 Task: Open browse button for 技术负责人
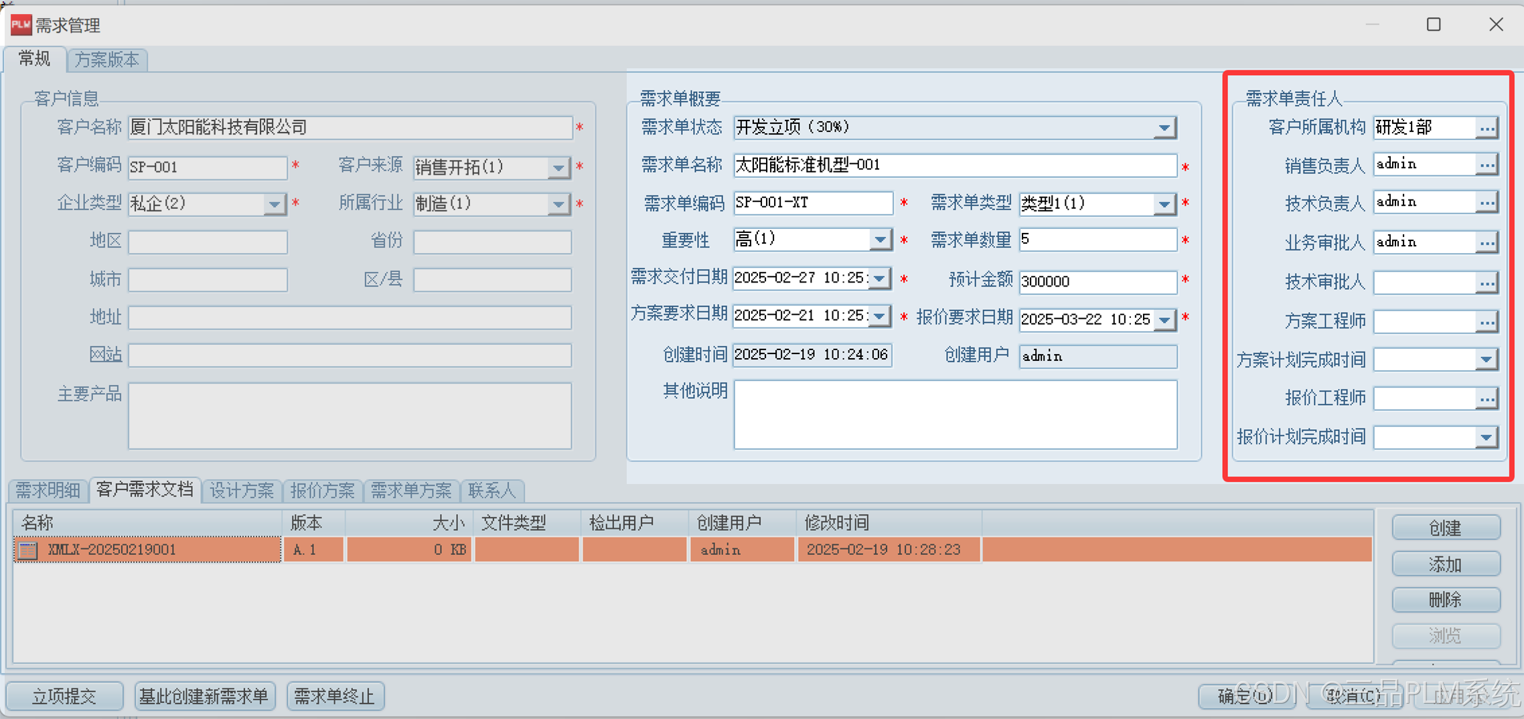point(1487,202)
